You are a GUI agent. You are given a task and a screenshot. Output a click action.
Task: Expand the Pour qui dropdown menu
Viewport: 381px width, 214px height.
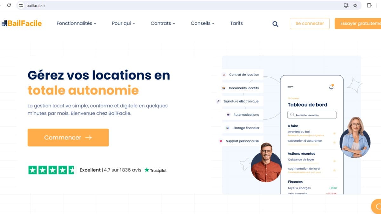(x=123, y=23)
